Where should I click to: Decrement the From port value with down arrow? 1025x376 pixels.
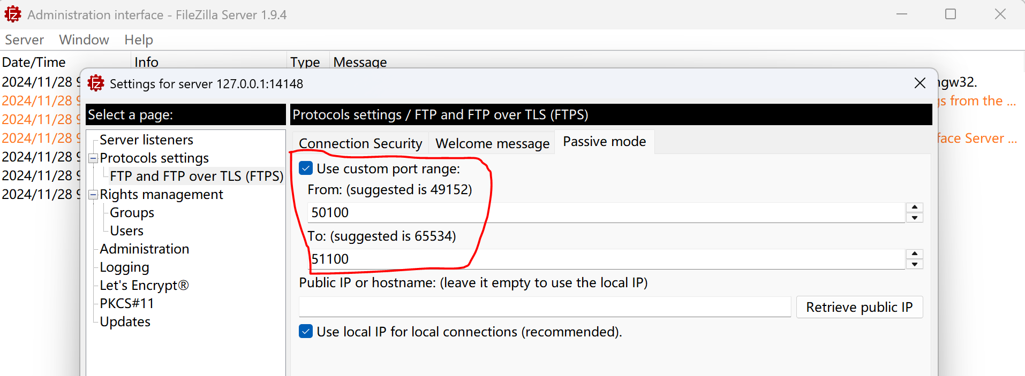[x=915, y=218]
